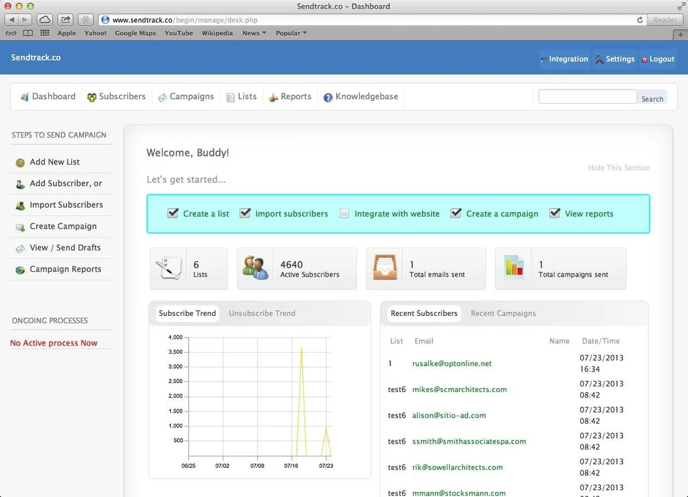
Task: Click the Search button
Action: [x=652, y=99]
